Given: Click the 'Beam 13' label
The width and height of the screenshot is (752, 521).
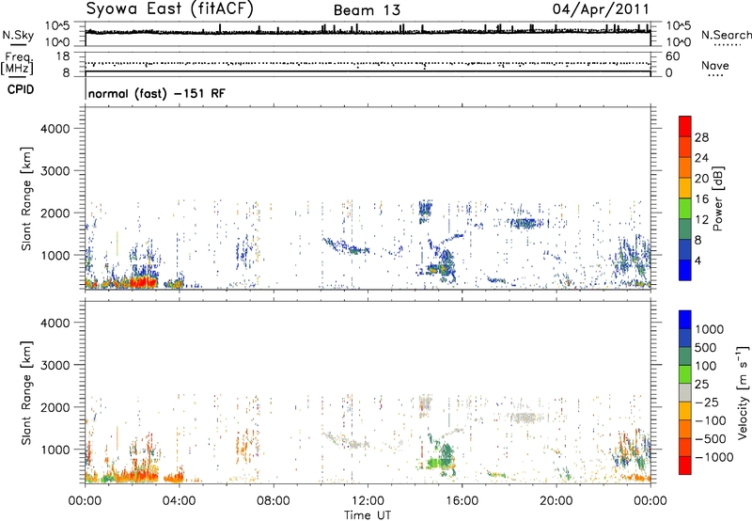Looking at the screenshot, I should tap(367, 10).
